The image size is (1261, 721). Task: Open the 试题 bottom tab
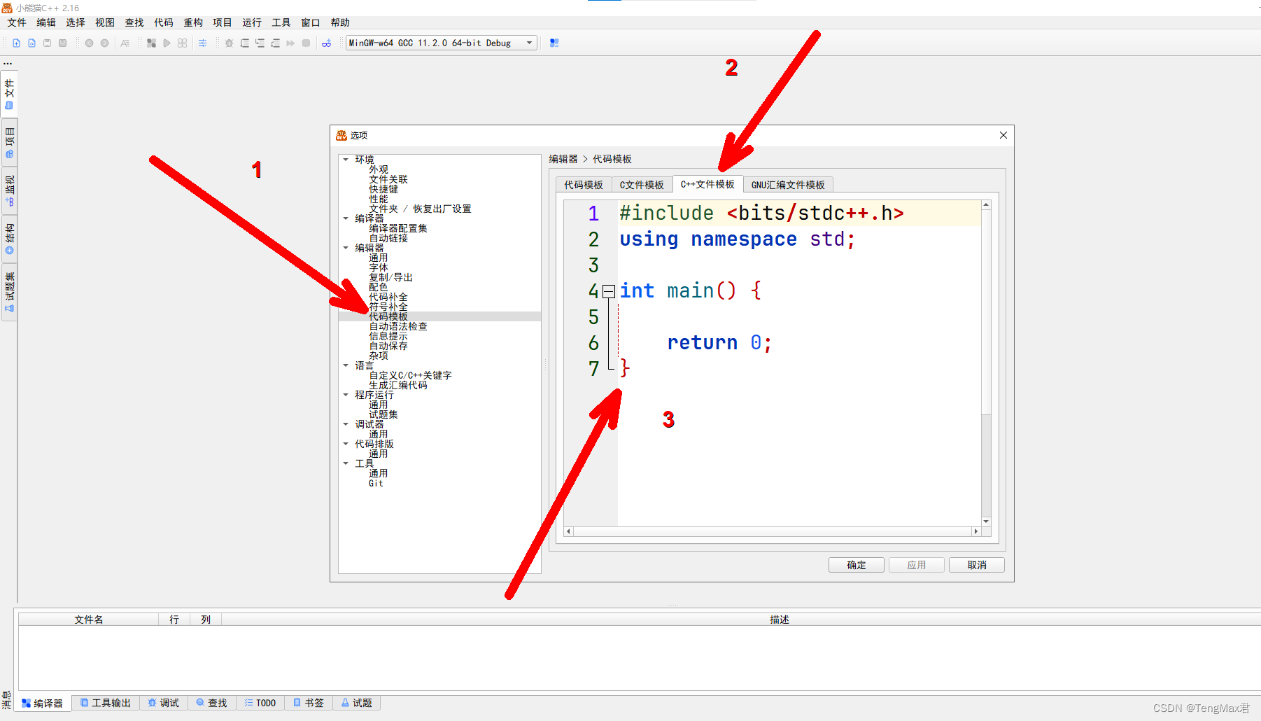point(357,703)
